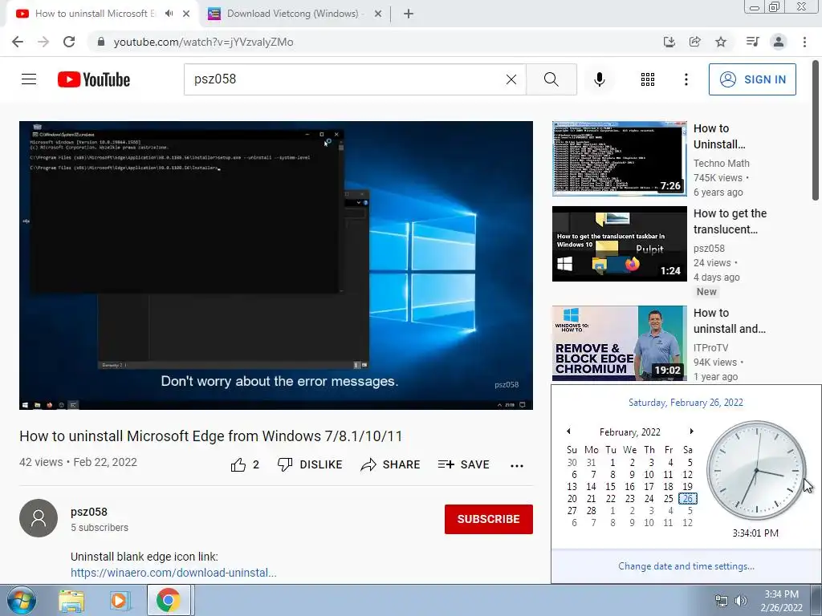This screenshot has width=822, height=616.
Task: Open the YouTube hamburger guide menu
Action: [x=29, y=79]
